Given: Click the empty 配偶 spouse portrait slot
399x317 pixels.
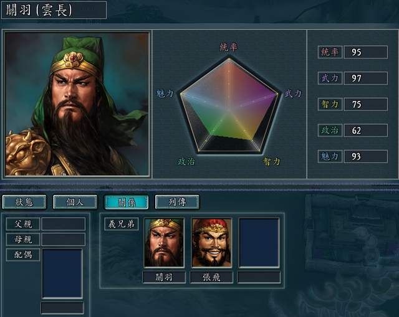Looking at the screenshot, I should point(62,273).
